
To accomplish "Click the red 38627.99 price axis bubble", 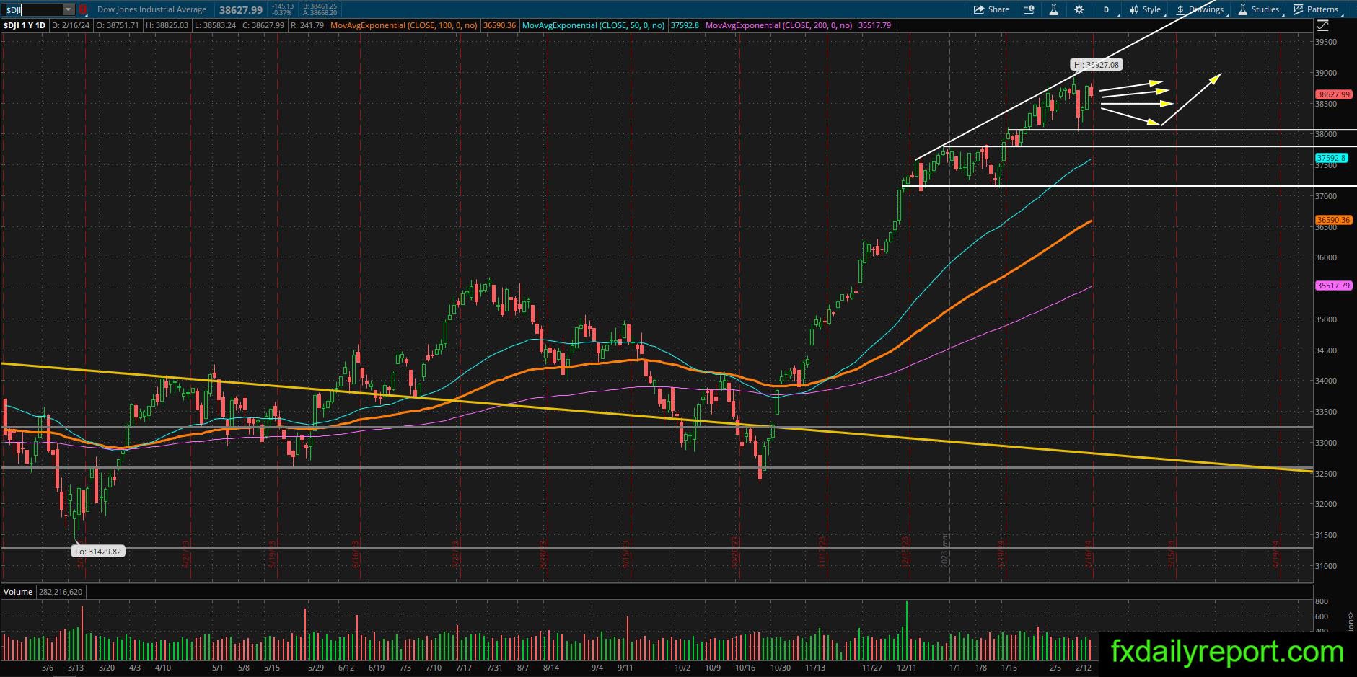I will click(x=1333, y=94).
